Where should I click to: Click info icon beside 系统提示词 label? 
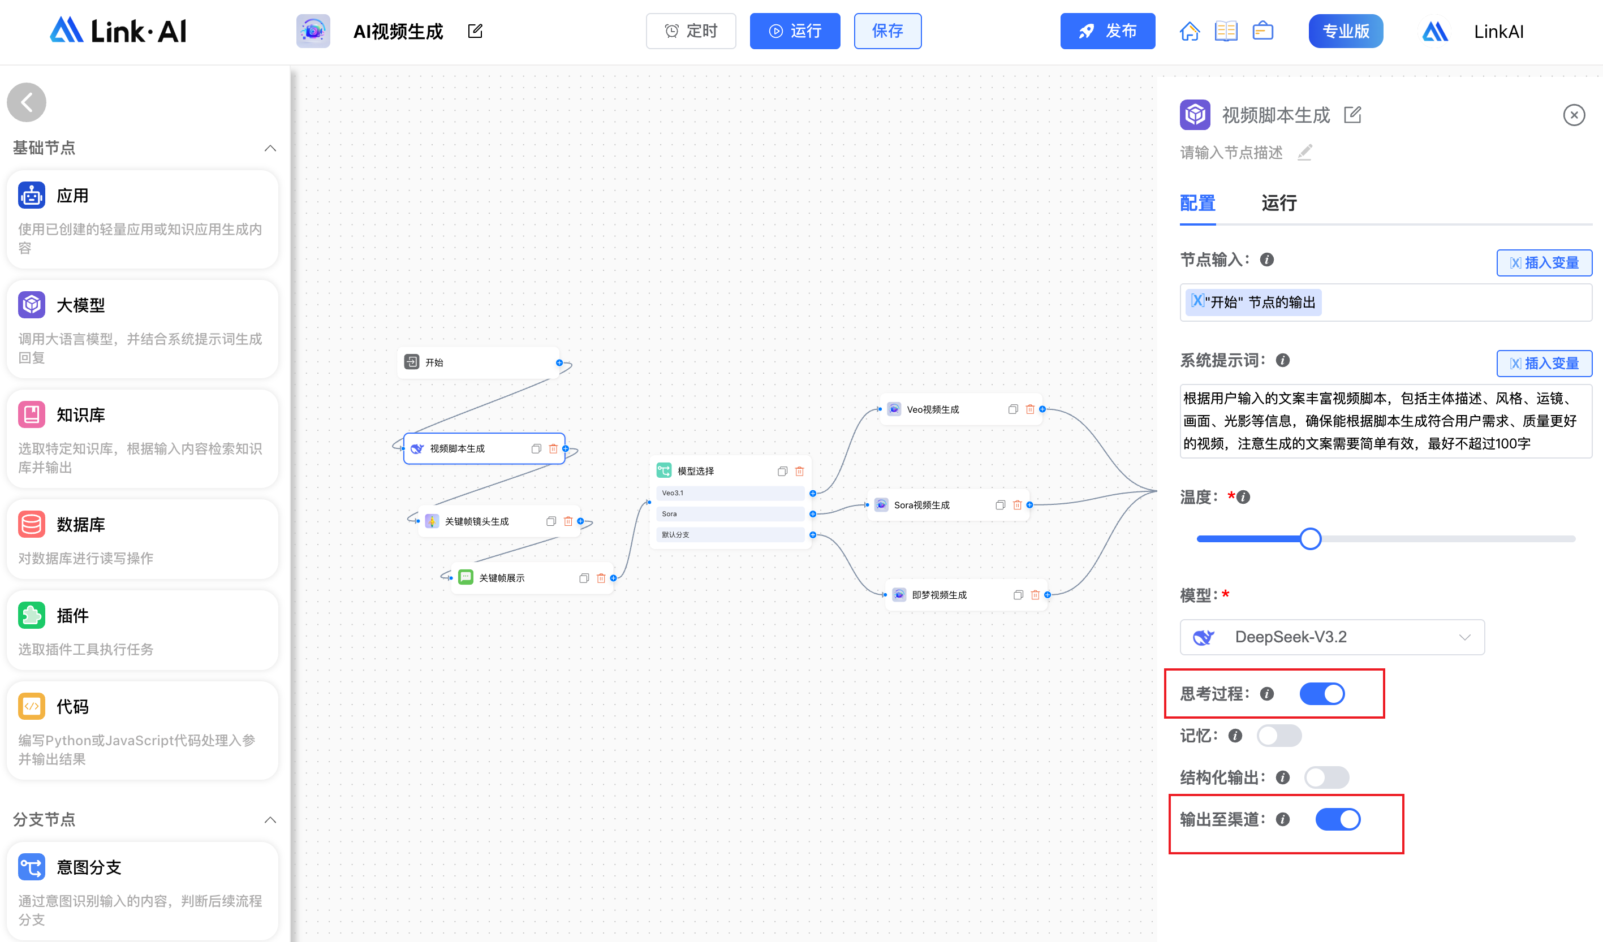[1282, 361]
